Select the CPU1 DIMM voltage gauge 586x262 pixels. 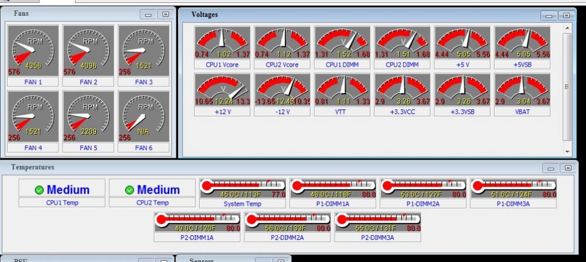[342, 43]
